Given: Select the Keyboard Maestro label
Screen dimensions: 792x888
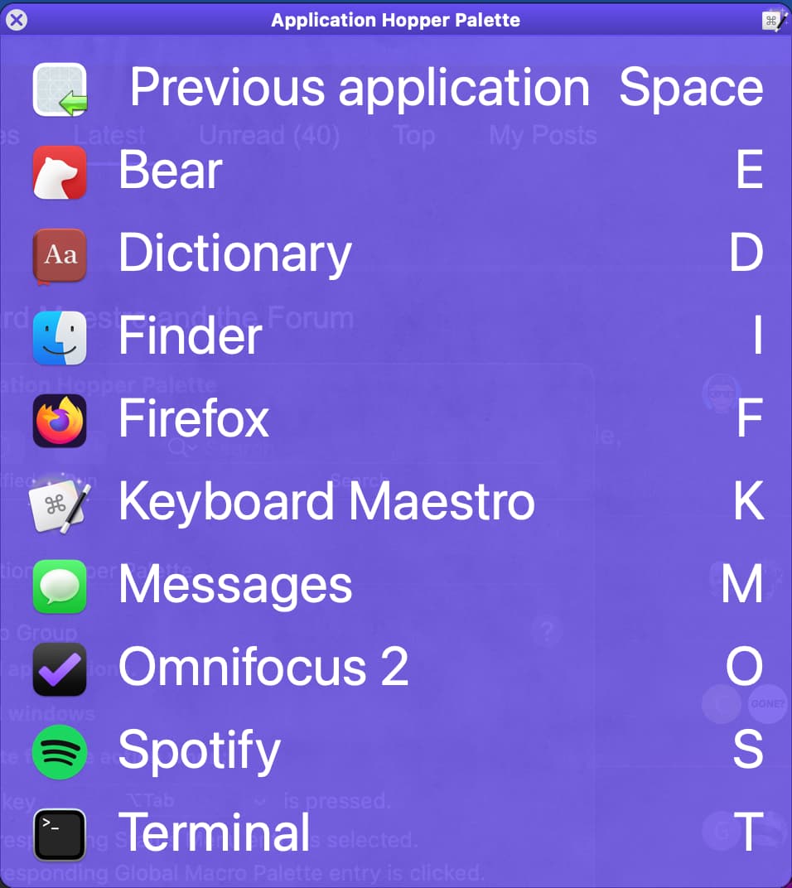Looking at the screenshot, I should 327,502.
